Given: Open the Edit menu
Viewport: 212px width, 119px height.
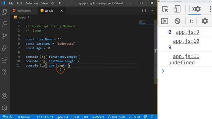Looking at the screenshot, I should click(20, 3).
